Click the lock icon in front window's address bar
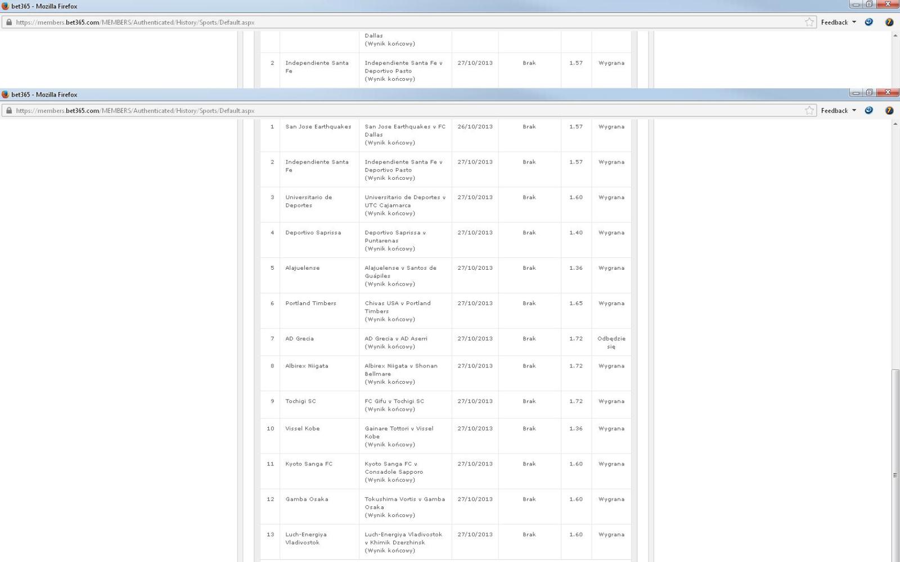 (8, 111)
